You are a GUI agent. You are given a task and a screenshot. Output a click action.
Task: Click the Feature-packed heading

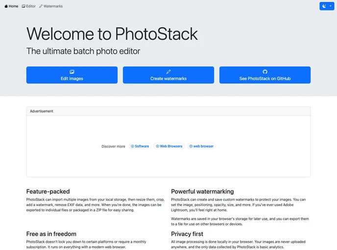point(48,191)
